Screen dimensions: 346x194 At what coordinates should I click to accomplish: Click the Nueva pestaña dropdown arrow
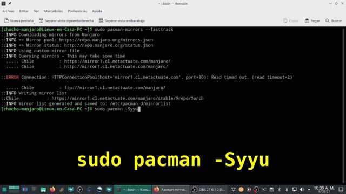[x=34, y=23]
